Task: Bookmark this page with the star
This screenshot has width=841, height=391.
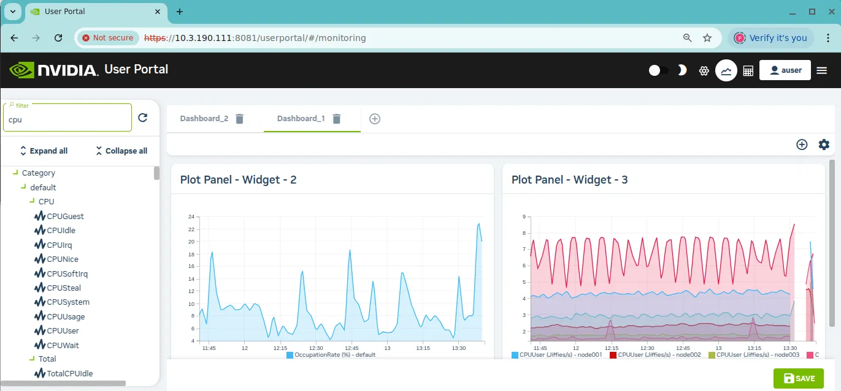Action: pyautogui.click(x=707, y=38)
